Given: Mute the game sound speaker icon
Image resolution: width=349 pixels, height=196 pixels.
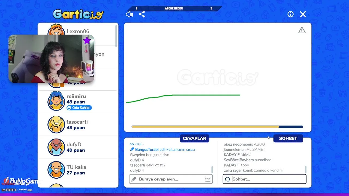Looking at the screenshot, I should [x=129, y=14].
